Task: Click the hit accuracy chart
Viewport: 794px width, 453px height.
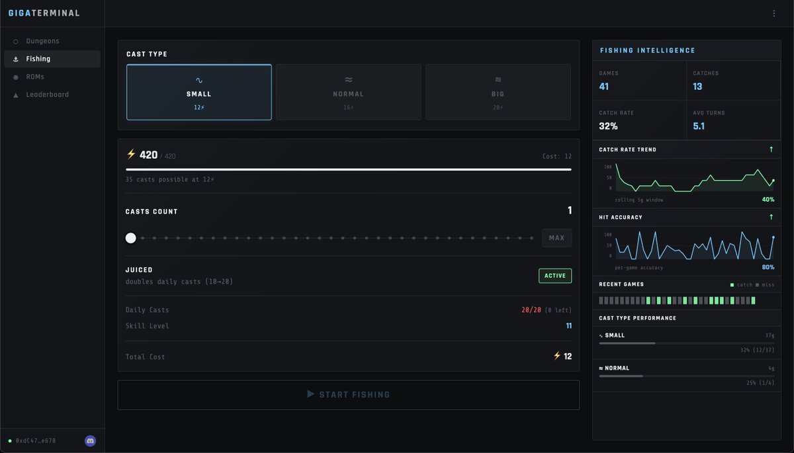Action: 695,245
